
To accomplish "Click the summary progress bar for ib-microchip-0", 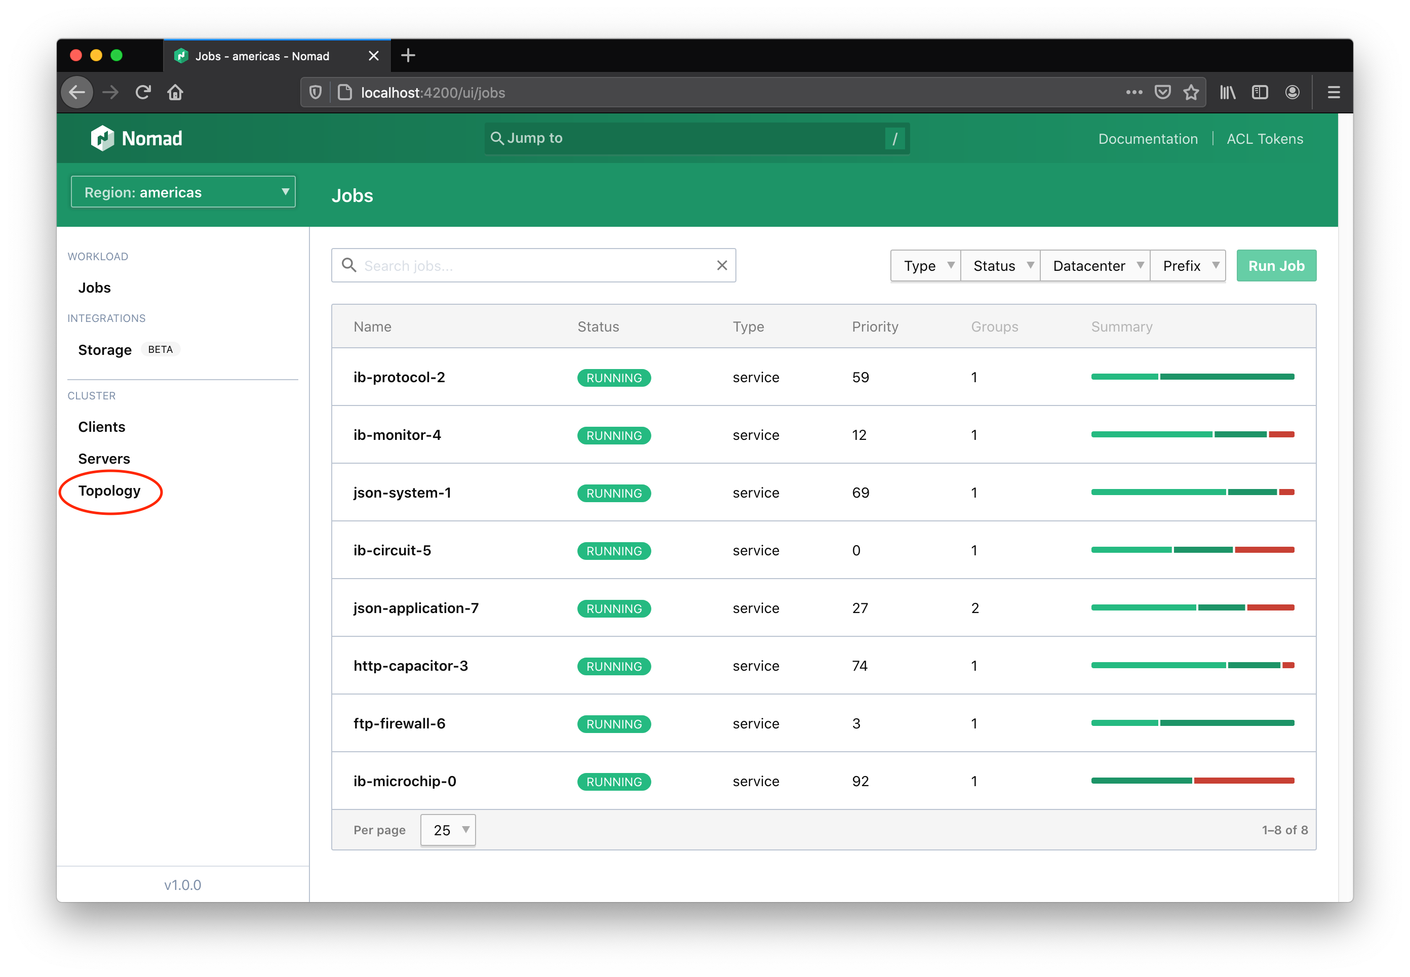I will tap(1191, 781).
